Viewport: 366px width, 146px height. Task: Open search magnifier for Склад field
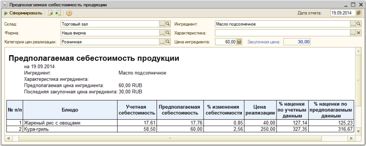(x=168, y=24)
